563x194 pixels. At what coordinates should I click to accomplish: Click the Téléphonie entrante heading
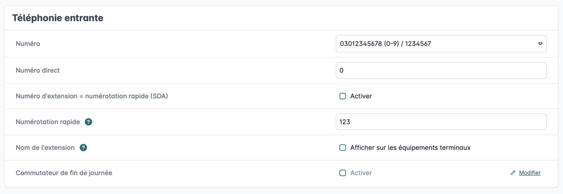pos(58,18)
